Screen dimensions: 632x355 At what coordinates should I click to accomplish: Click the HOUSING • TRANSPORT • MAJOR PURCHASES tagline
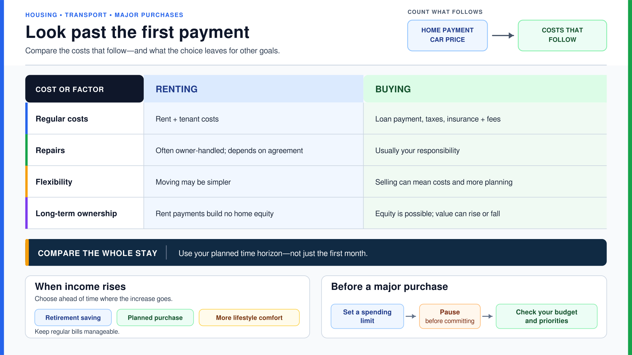pyautogui.click(x=104, y=15)
